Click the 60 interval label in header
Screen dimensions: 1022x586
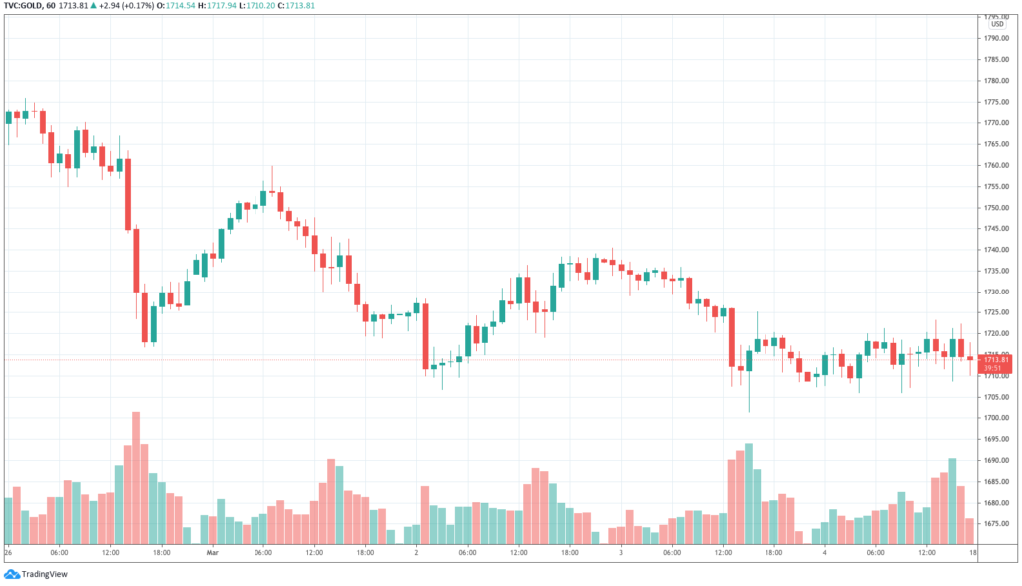pyautogui.click(x=51, y=5)
